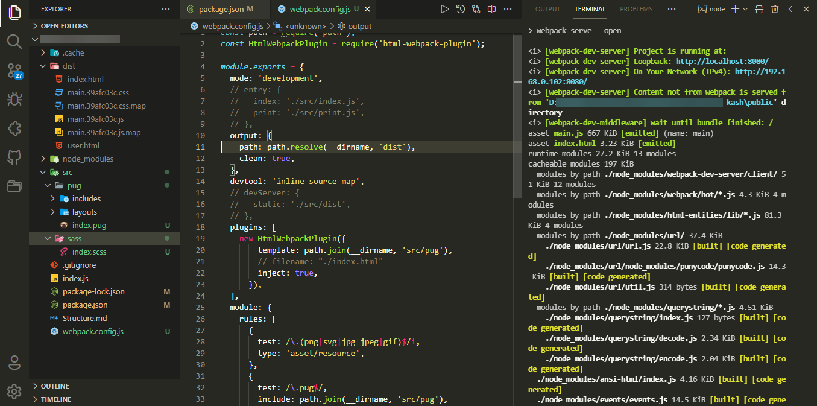Viewport: 817px width, 406px height.
Task: Expand the node_modules folder
Action: [88, 159]
